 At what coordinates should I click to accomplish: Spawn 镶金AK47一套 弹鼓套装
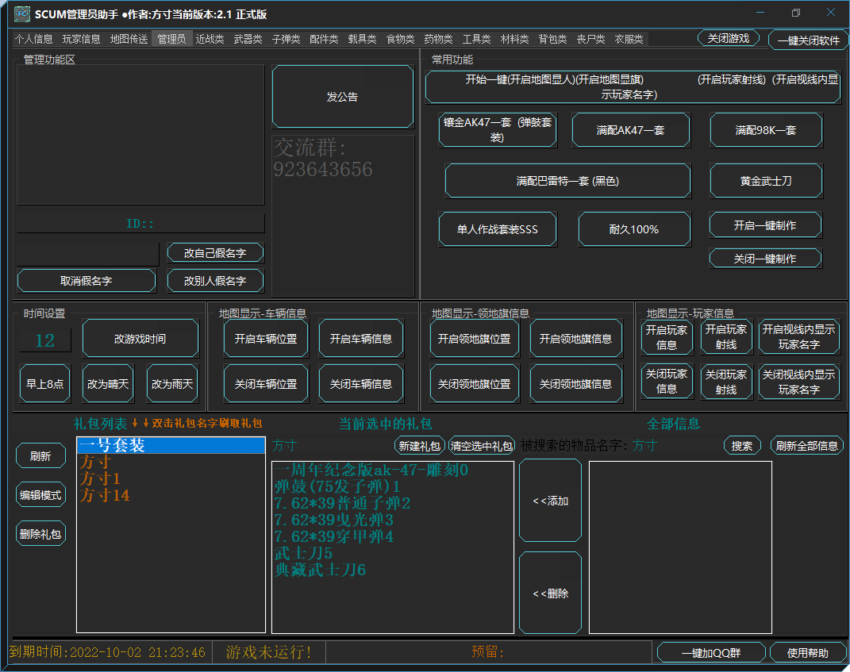point(497,130)
